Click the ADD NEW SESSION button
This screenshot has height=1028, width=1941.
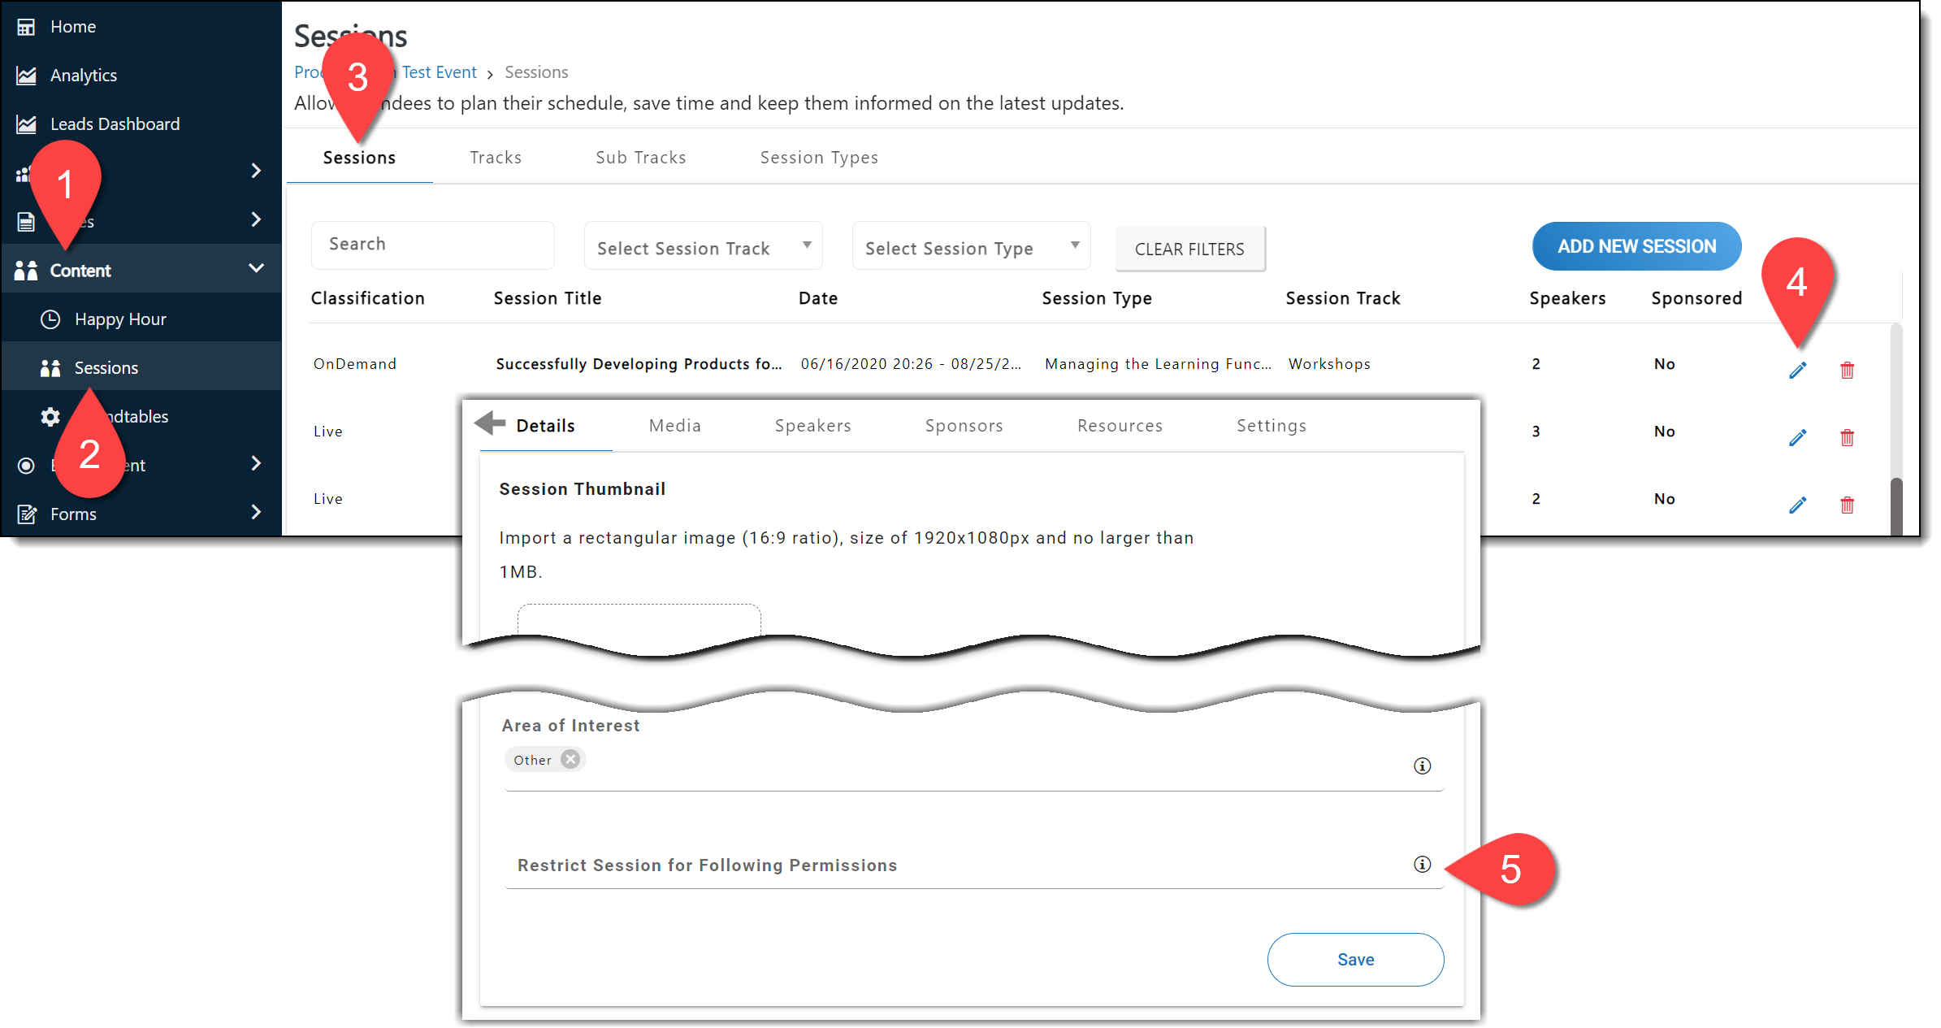[1636, 246]
